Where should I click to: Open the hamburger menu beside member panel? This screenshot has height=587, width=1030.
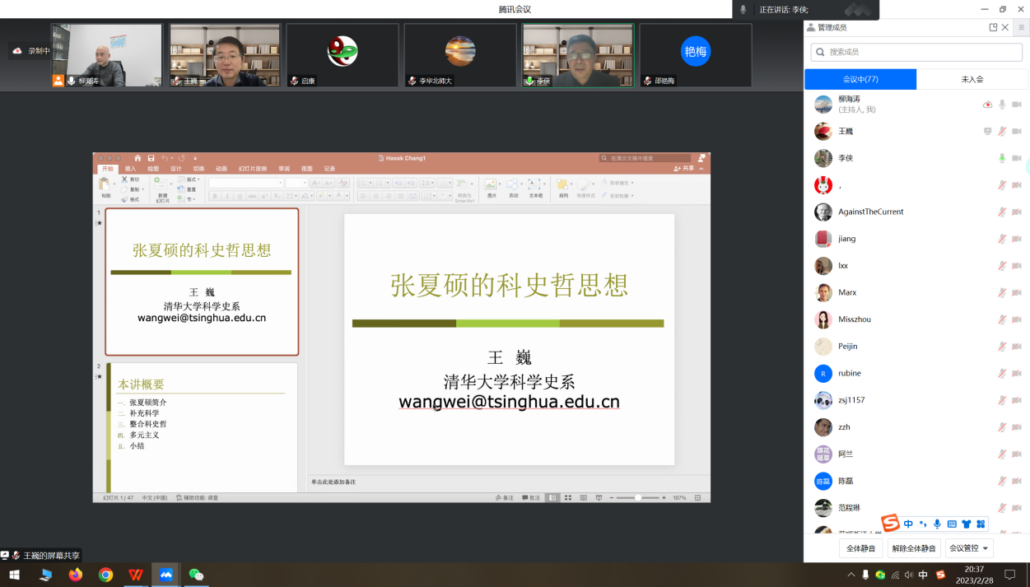pyautogui.click(x=1022, y=27)
